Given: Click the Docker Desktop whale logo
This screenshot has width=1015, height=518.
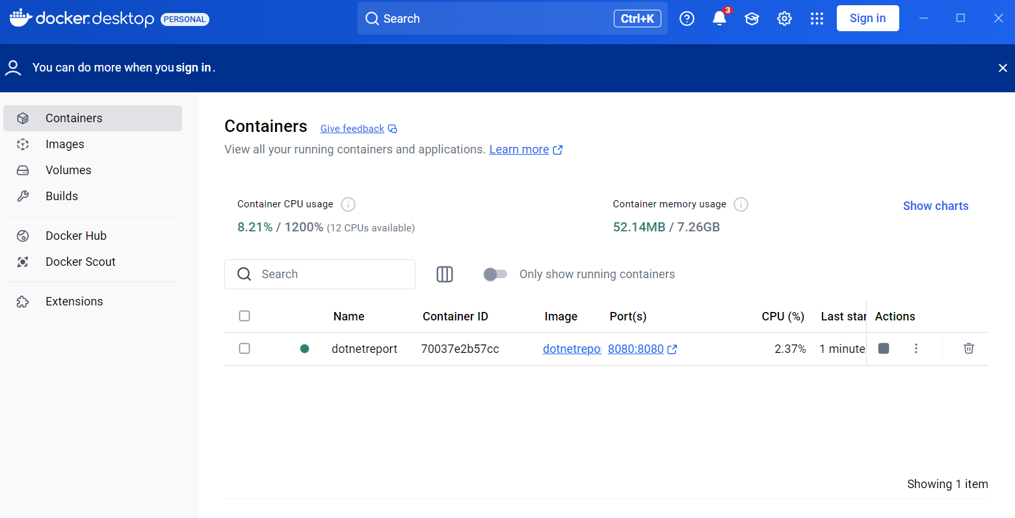Looking at the screenshot, I should point(21,18).
